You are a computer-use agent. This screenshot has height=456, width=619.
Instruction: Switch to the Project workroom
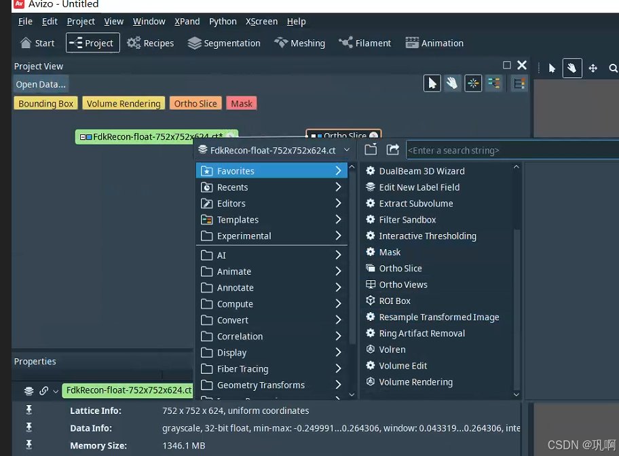pos(93,43)
